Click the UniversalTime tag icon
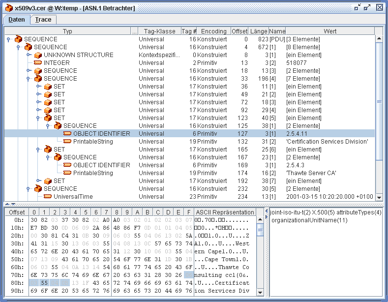 [x=48, y=196]
